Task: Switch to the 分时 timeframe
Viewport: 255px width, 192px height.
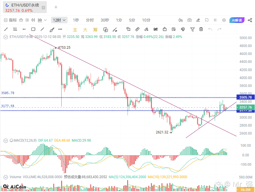Action: click(x=90, y=20)
